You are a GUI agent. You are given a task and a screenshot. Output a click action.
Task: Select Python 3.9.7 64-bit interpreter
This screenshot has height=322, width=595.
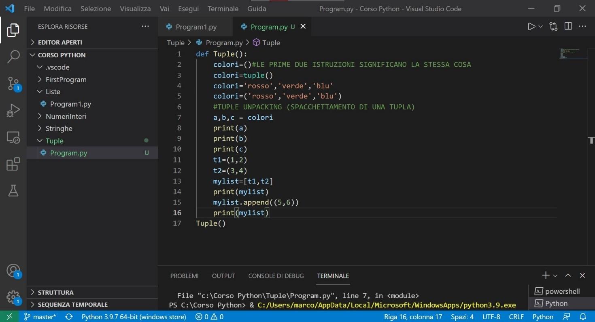point(134,317)
